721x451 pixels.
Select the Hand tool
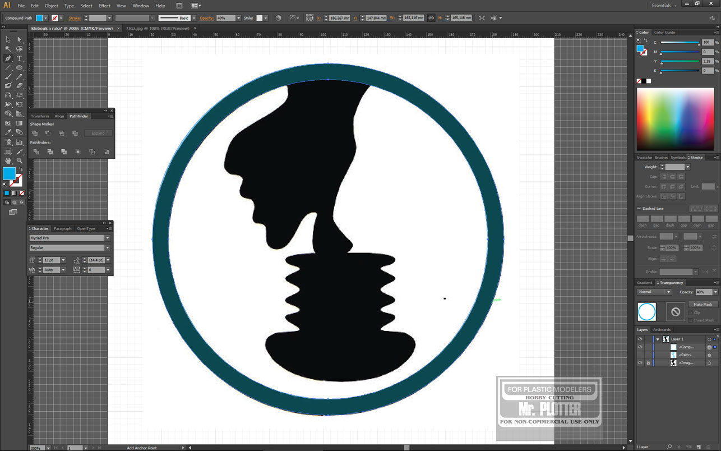coord(8,160)
